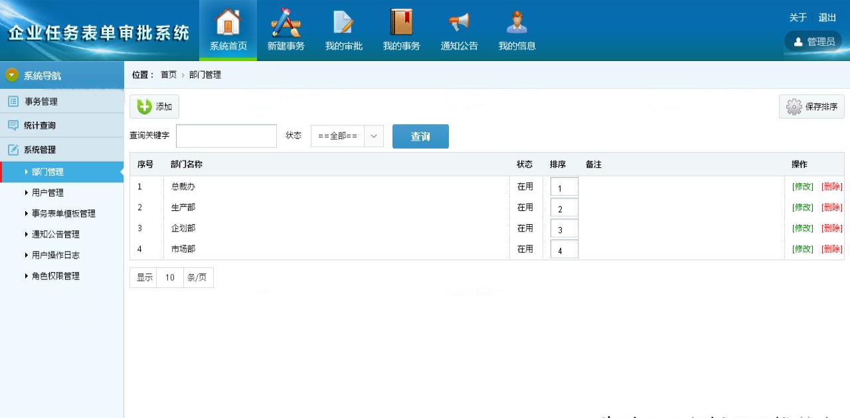The image size is (850, 418).
Task: Expand the 统计查询 sidebar section
Action: [40, 125]
